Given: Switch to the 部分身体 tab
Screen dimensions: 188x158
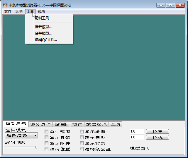Looking at the screenshot, I should (x=40, y=124).
